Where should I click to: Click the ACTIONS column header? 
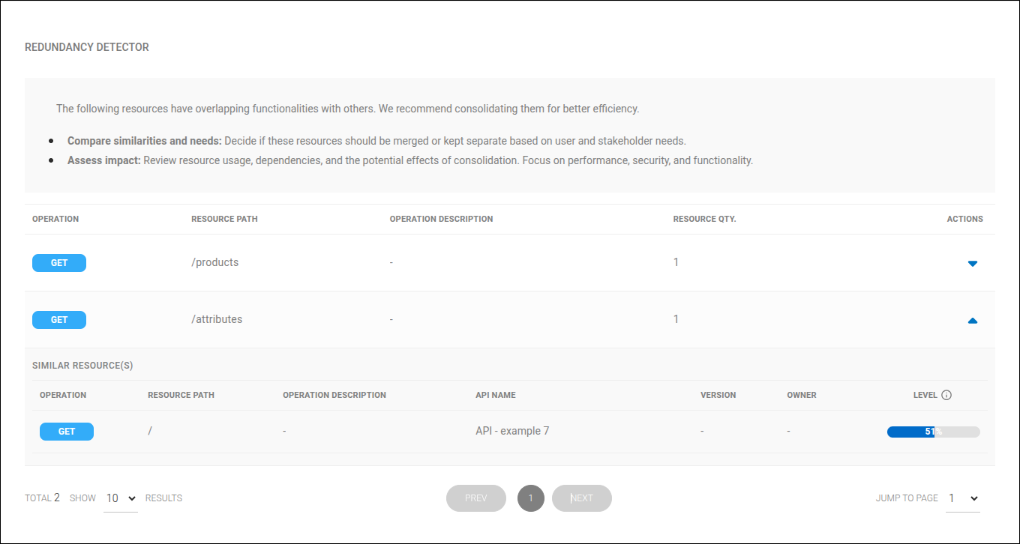[964, 219]
